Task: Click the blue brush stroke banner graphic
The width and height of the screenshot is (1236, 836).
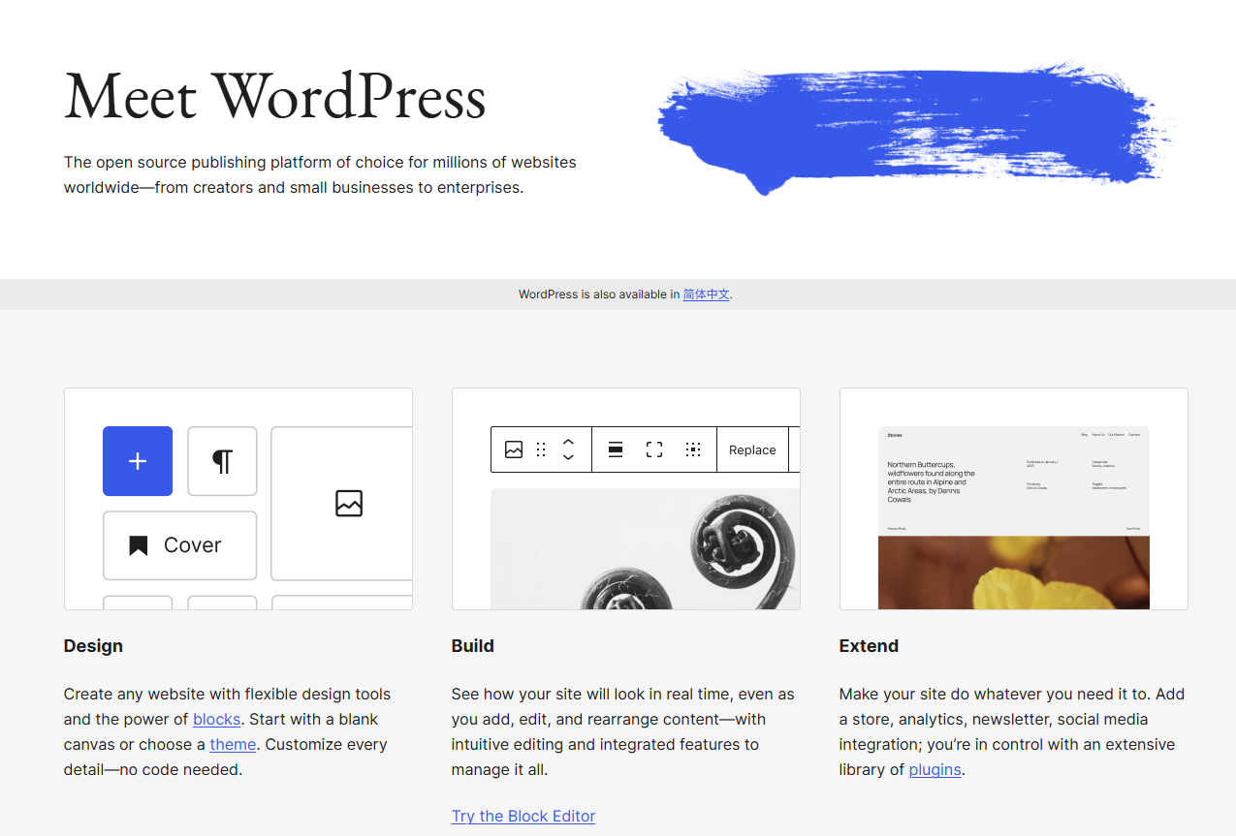Action: [911, 126]
